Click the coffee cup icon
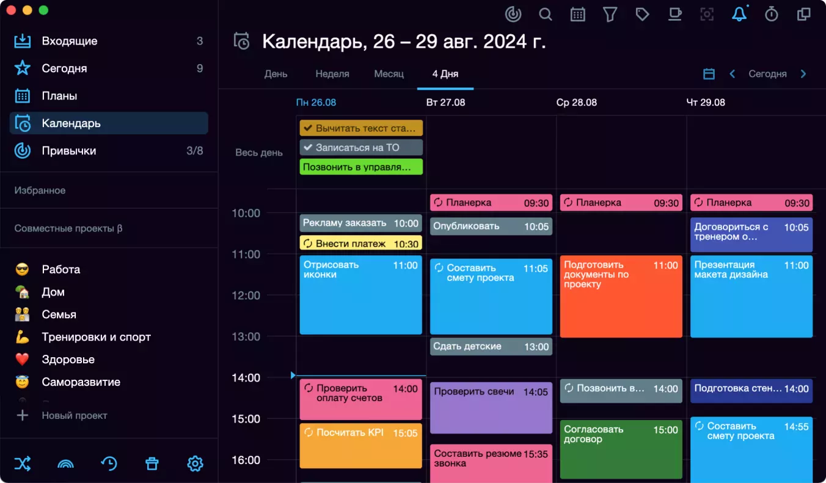This screenshot has width=826, height=483. coord(674,14)
